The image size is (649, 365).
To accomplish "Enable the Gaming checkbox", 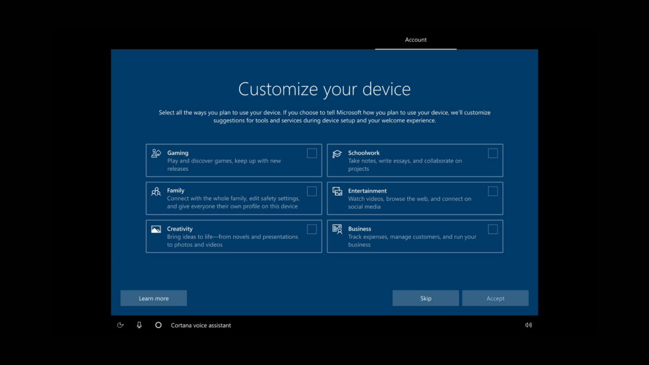I will (x=312, y=153).
